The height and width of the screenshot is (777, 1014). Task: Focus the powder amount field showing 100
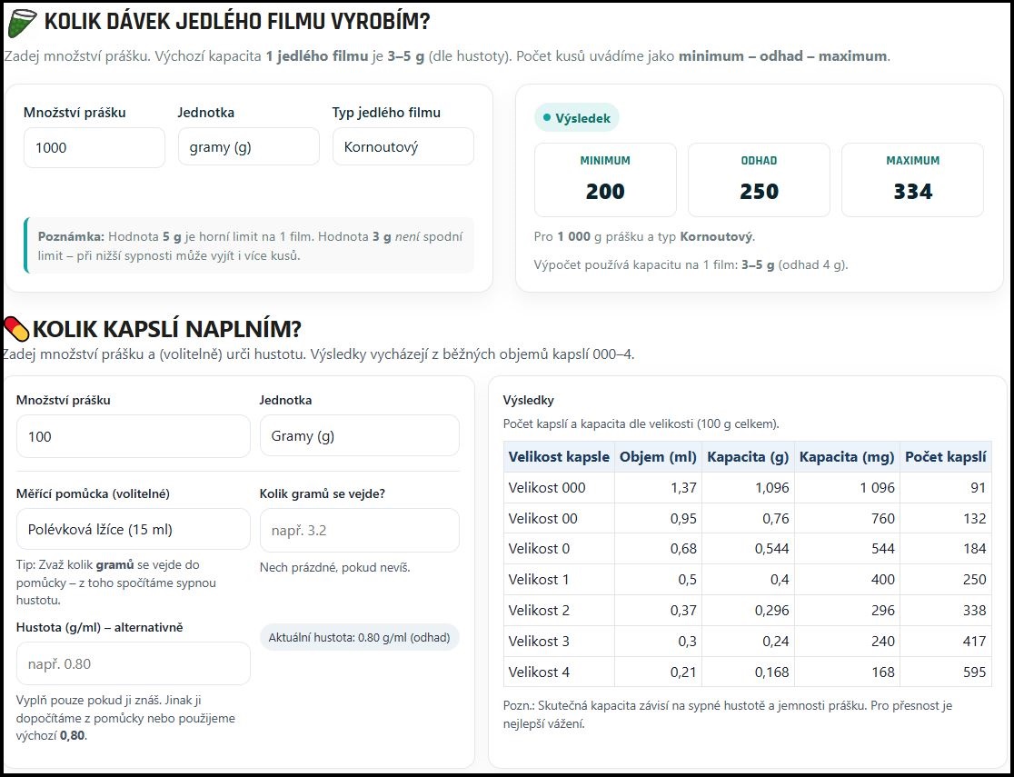[133, 436]
